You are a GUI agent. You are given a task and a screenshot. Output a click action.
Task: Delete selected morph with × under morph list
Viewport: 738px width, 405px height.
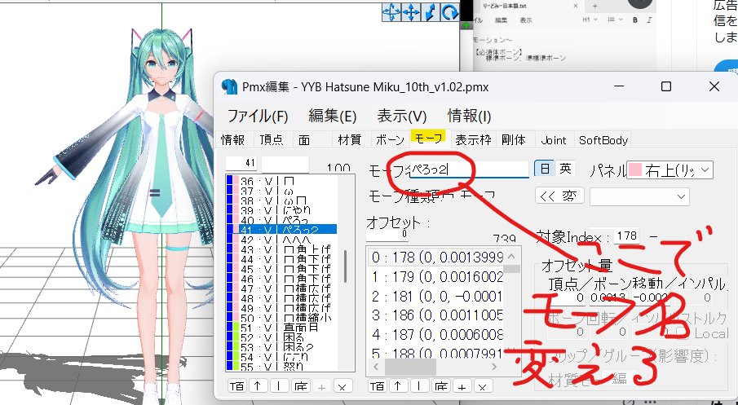click(342, 386)
